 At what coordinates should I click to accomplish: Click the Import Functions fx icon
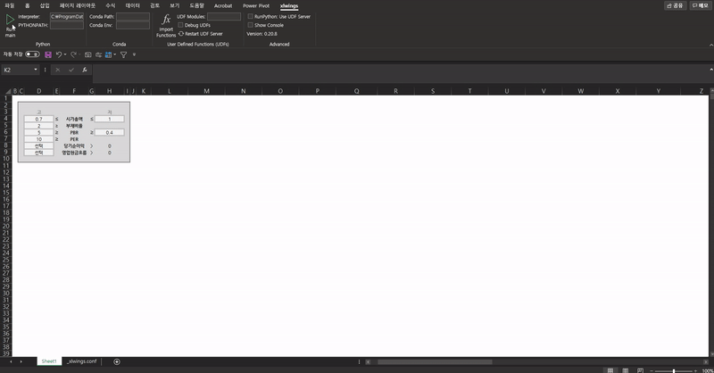(166, 20)
